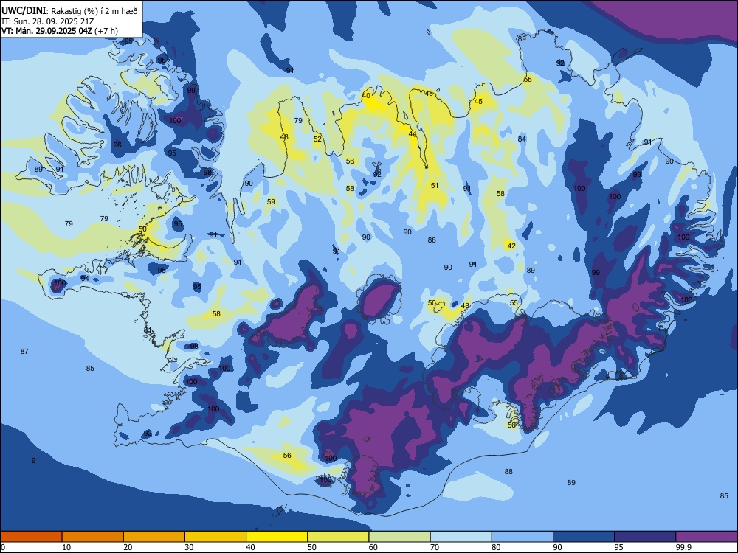Click the dark orange 0–10 legend swatch
This screenshot has height=553, width=738.
pos(31,537)
